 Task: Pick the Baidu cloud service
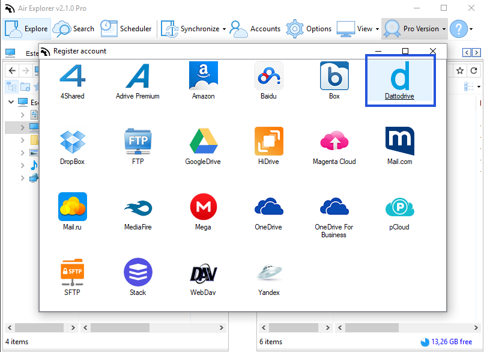pyautogui.click(x=268, y=82)
